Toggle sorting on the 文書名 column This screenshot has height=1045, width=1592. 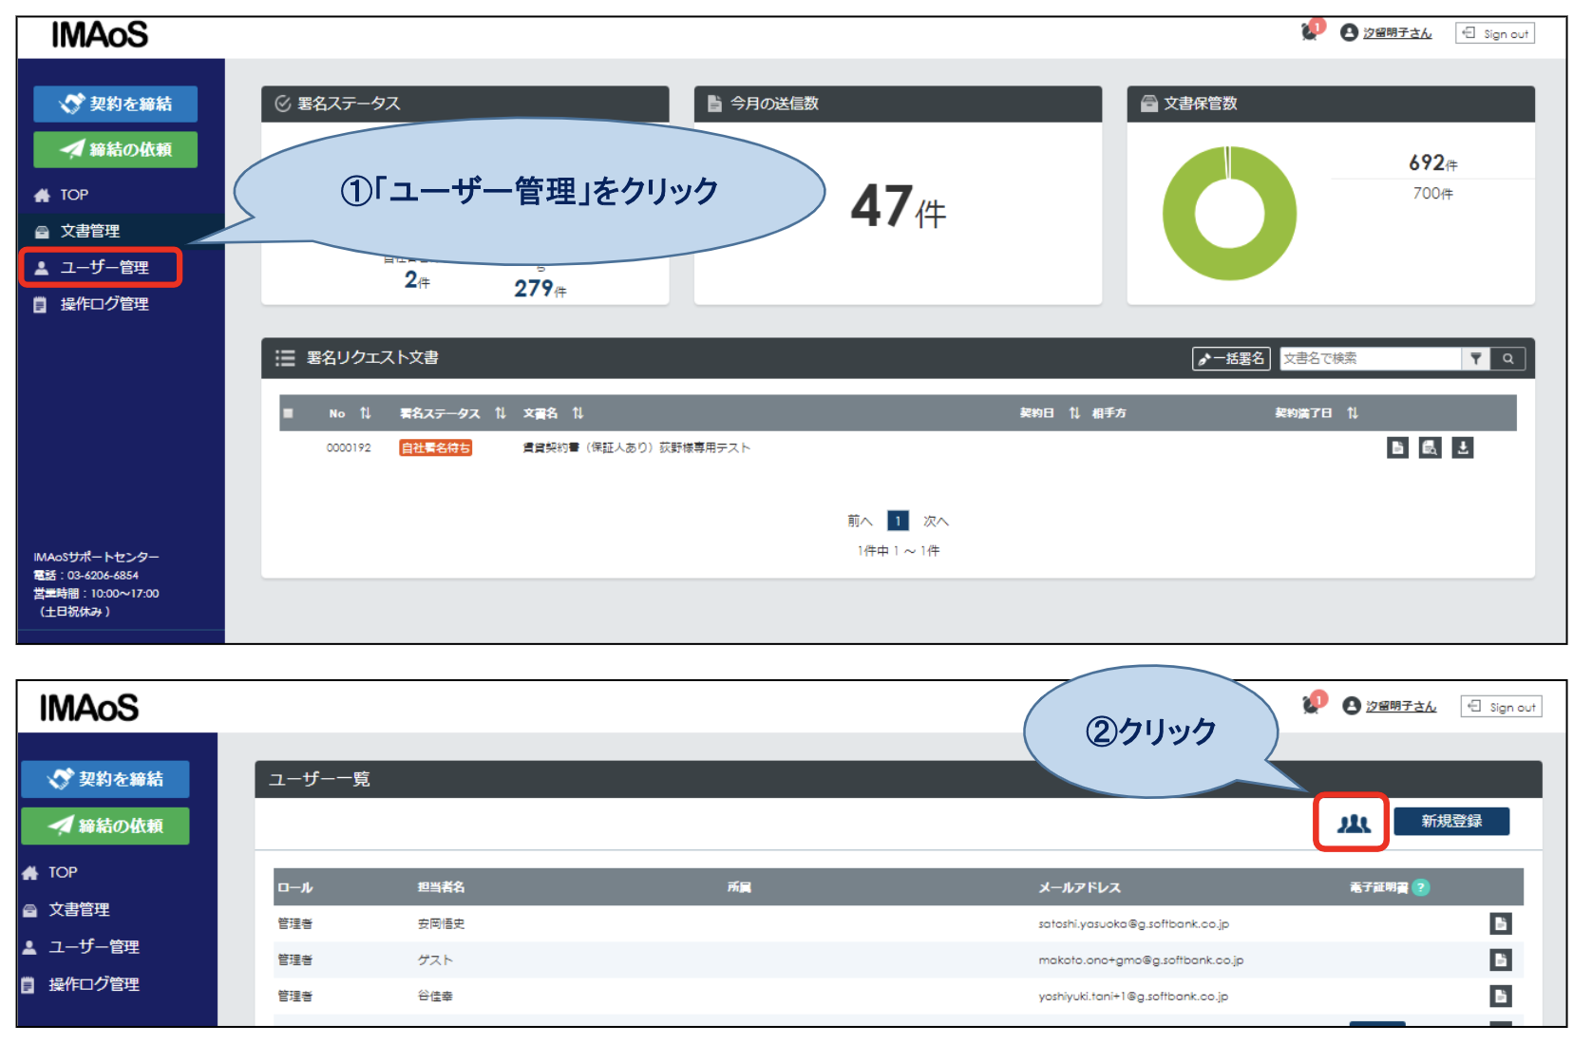click(578, 413)
